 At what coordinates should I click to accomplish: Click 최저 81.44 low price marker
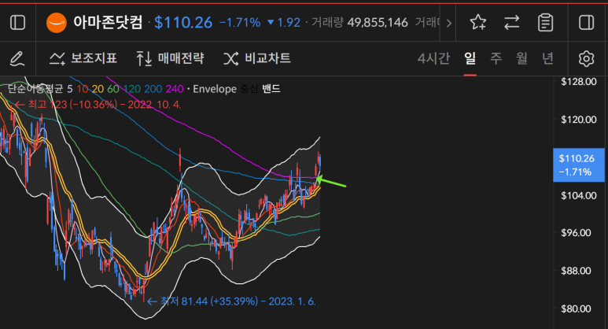click(x=232, y=301)
